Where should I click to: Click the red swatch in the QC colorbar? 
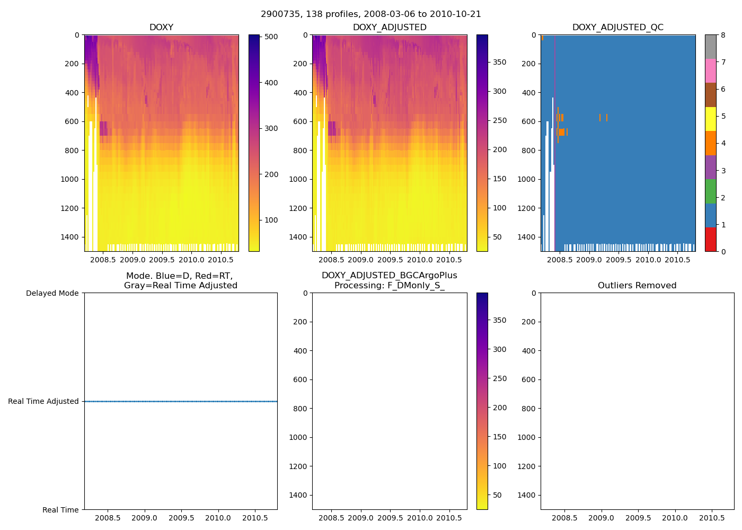click(x=710, y=240)
